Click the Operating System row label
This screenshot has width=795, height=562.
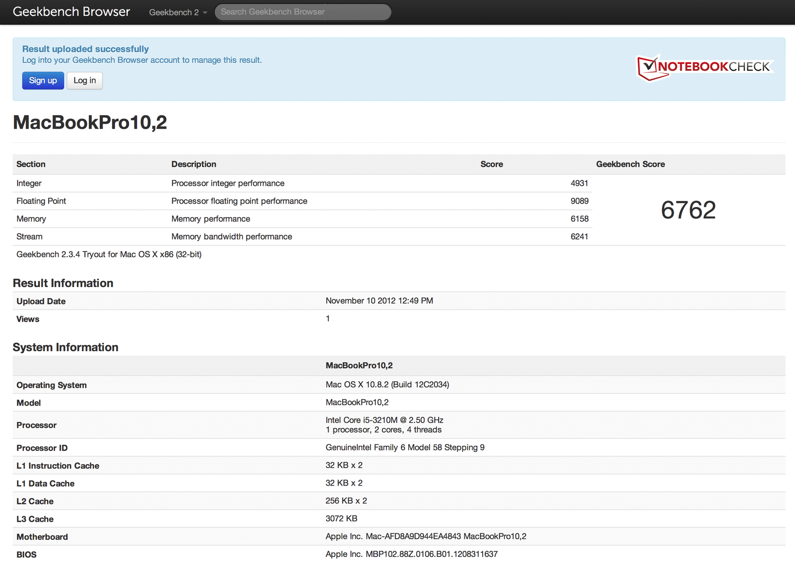52,385
